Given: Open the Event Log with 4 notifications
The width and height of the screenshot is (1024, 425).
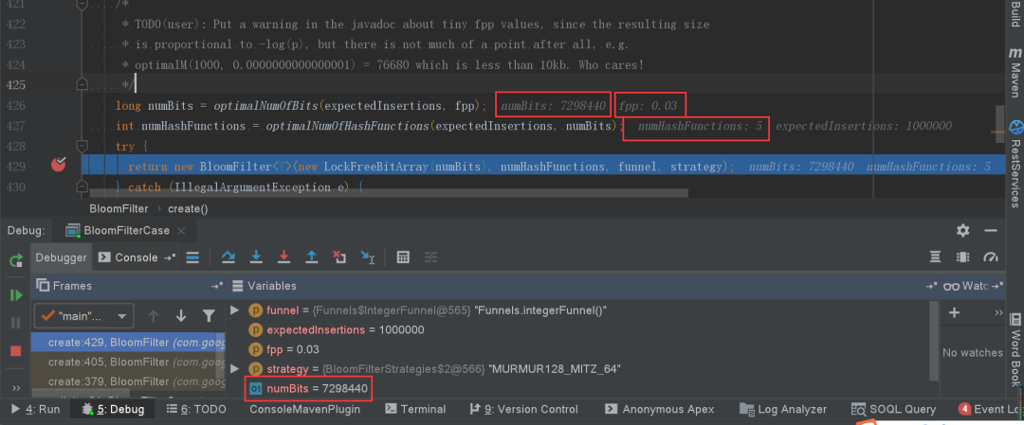Looking at the screenshot, I should pyautogui.click(x=990, y=409).
